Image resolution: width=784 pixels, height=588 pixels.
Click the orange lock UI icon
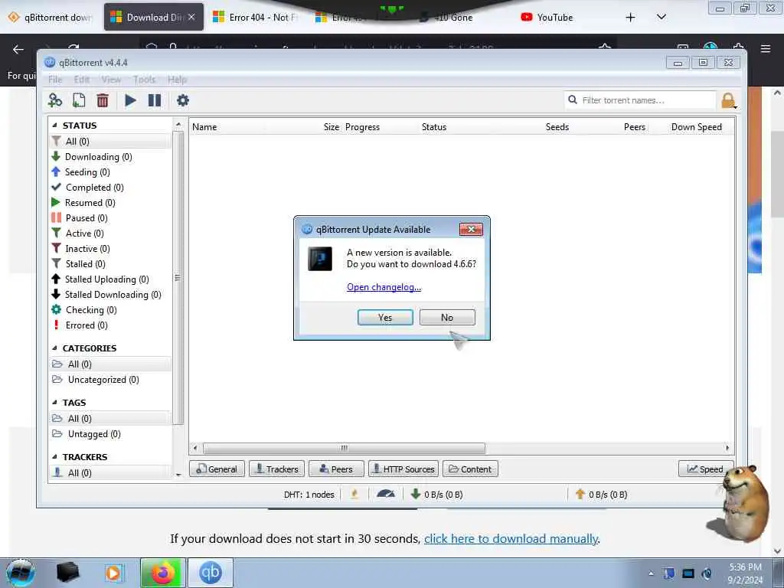tap(729, 100)
